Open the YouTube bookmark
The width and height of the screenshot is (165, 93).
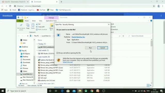(x=41, y=10)
